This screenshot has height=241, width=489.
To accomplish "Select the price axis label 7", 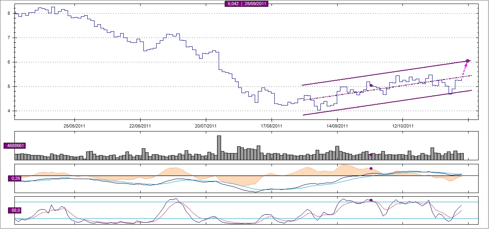I will point(9,38).
